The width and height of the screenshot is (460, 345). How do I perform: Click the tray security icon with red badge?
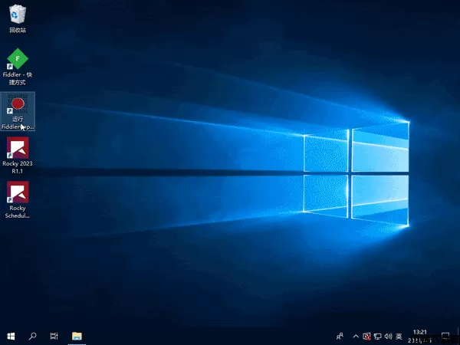pos(367,336)
